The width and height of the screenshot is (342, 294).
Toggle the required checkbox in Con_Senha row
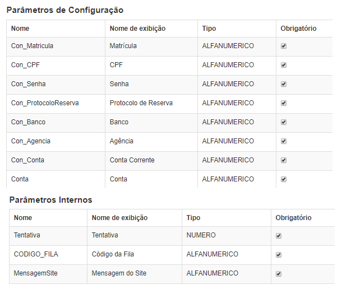(x=284, y=84)
